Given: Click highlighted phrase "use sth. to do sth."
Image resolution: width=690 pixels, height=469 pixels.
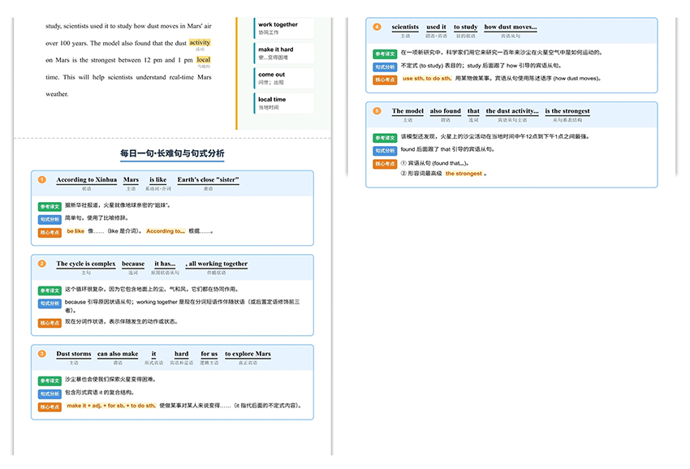Looking at the screenshot, I should [427, 79].
